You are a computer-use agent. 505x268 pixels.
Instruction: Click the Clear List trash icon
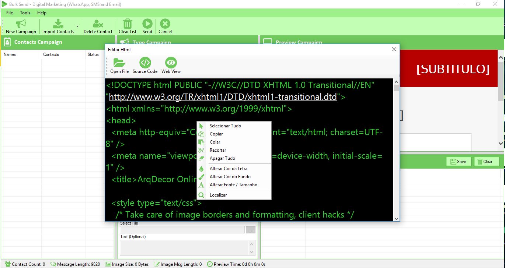[x=128, y=24]
